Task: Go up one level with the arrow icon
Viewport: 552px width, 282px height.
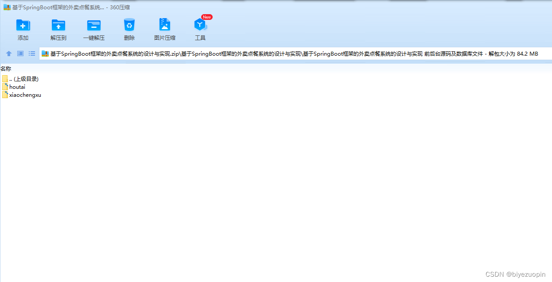Action: coord(9,53)
